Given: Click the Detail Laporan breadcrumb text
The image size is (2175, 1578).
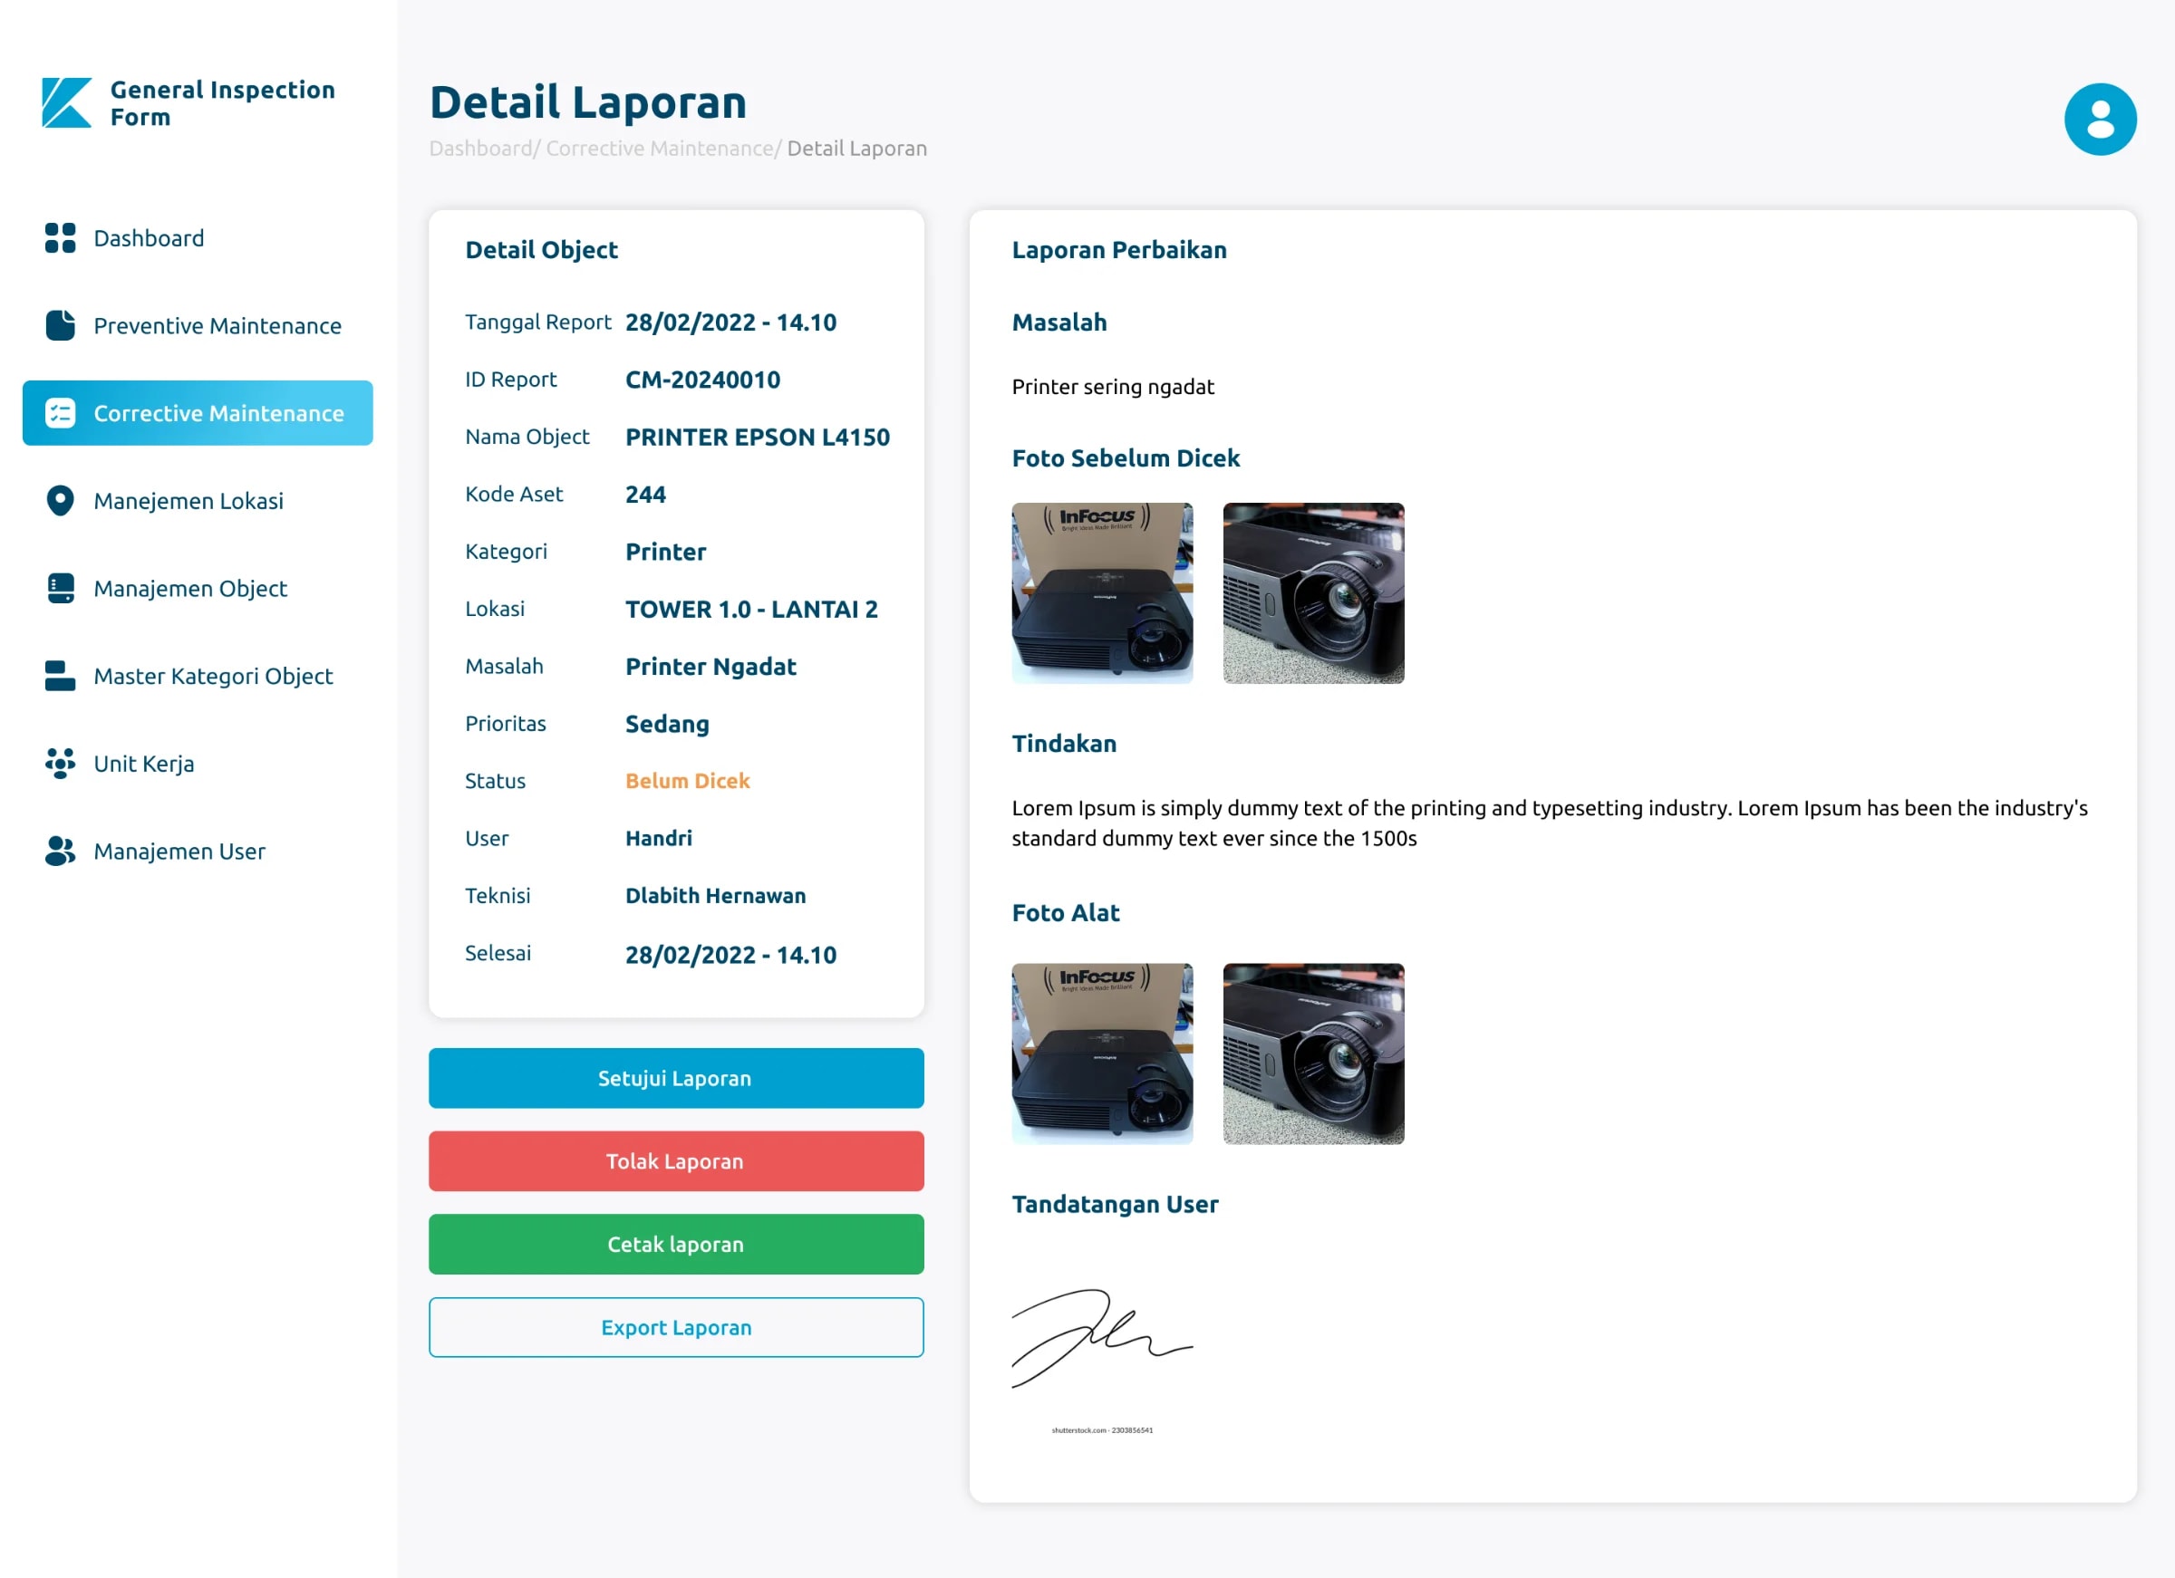Looking at the screenshot, I should [x=856, y=149].
